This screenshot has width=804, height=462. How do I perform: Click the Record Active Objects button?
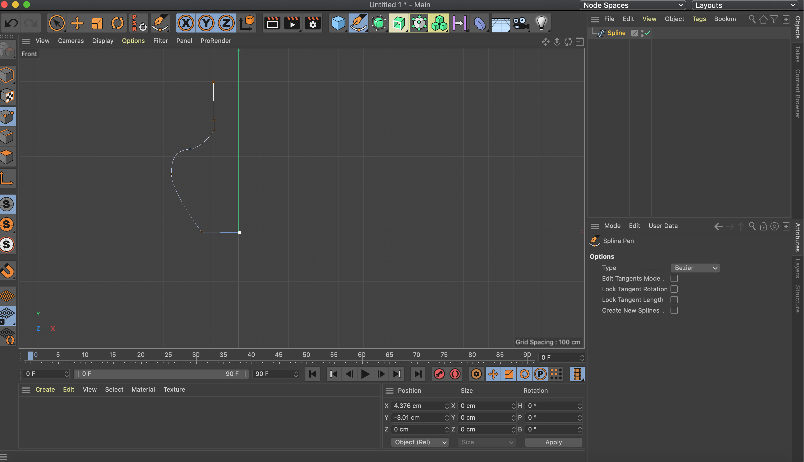[439, 374]
